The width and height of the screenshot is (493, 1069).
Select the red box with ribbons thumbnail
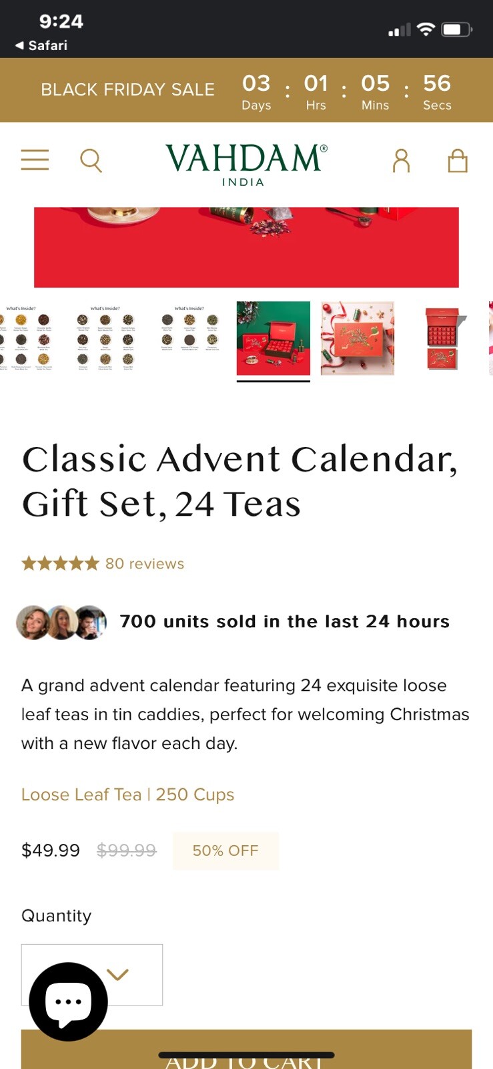[358, 339]
